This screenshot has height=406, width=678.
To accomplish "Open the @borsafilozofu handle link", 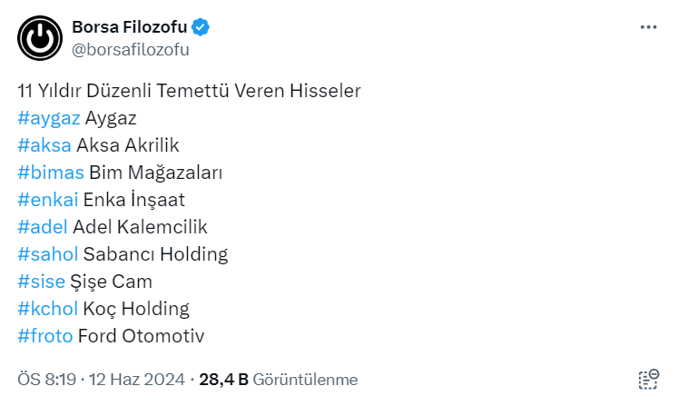I will [x=130, y=49].
